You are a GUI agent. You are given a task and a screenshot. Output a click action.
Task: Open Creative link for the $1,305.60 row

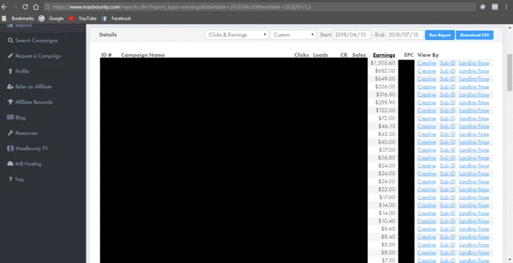click(x=427, y=63)
